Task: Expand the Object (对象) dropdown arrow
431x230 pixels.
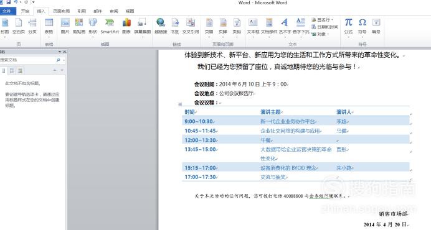Action: click(x=328, y=34)
